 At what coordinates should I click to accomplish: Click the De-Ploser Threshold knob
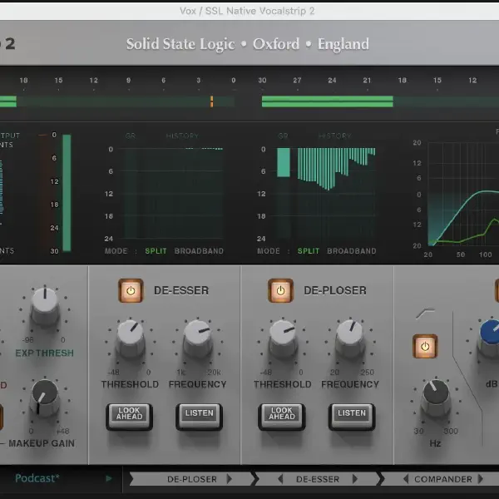point(283,338)
